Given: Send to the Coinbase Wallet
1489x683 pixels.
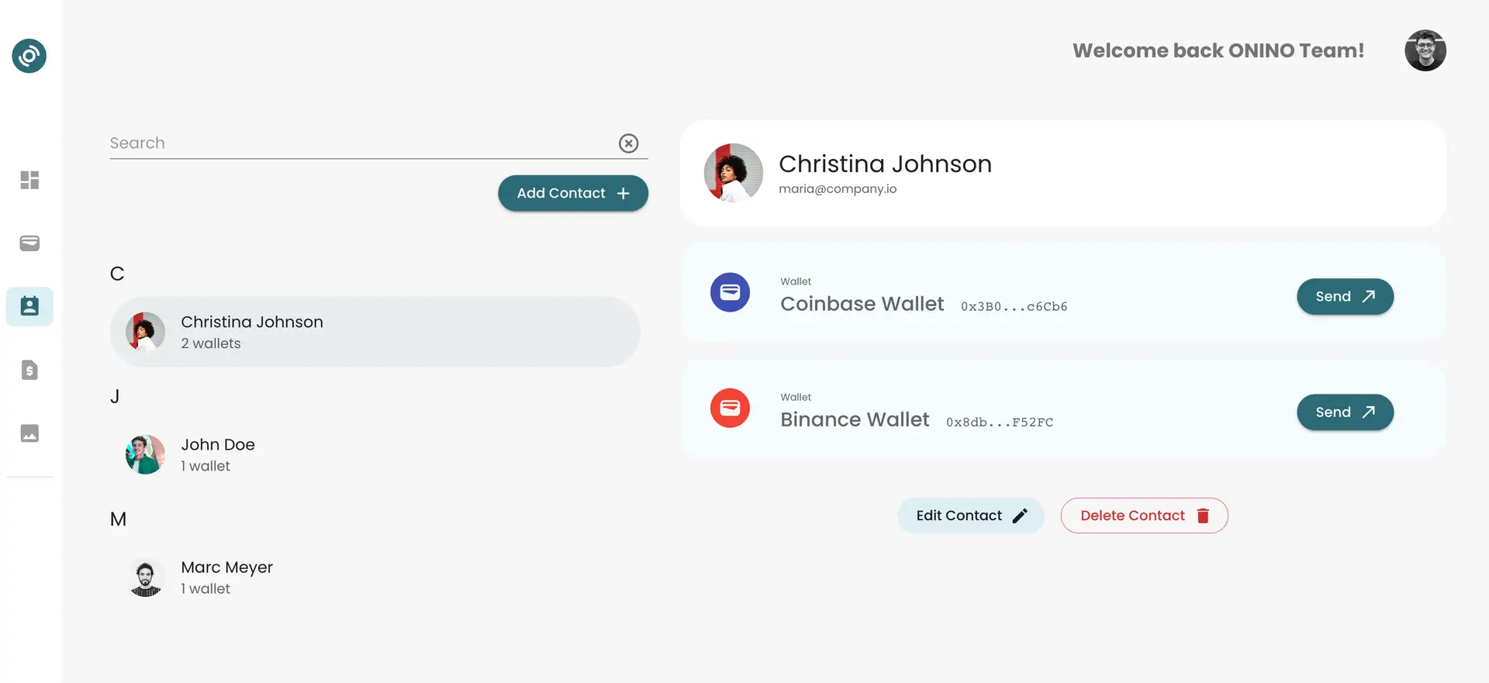Looking at the screenshot, I should click(x=1345, y=296).
